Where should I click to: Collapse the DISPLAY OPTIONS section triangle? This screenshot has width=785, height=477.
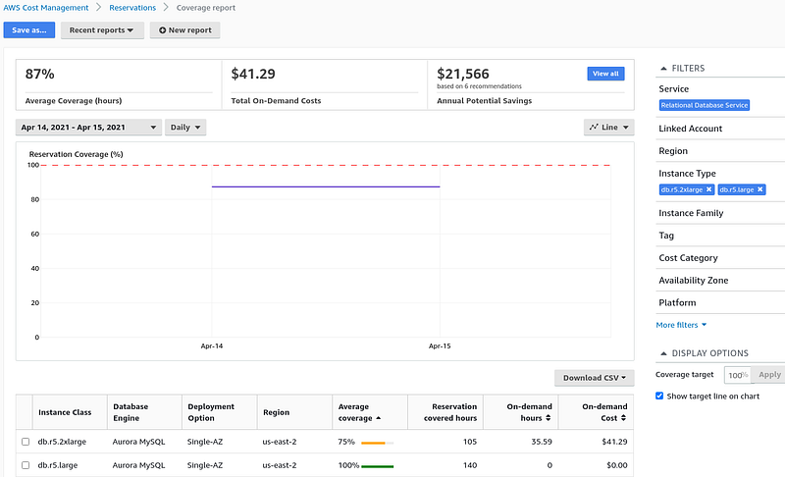pyautogui.click(x=664, y=353)
